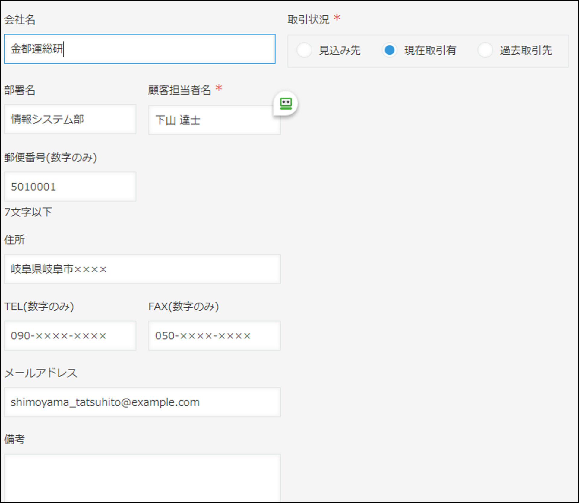Click the 郵便番号 field showing 5010001
The height and width of the screenshot is (503, 579).
pos(70,187)
